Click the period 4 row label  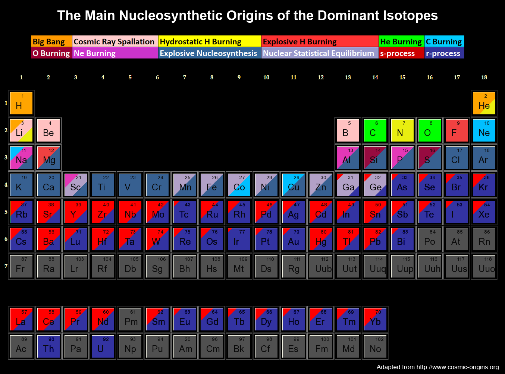click(x=6, y=184)
